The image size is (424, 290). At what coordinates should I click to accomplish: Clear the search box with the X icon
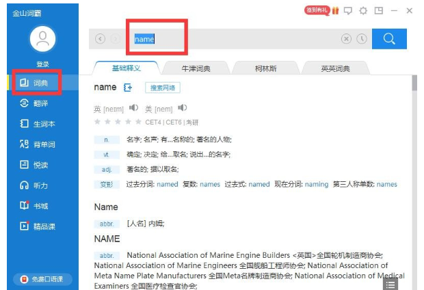coord(346,39)
